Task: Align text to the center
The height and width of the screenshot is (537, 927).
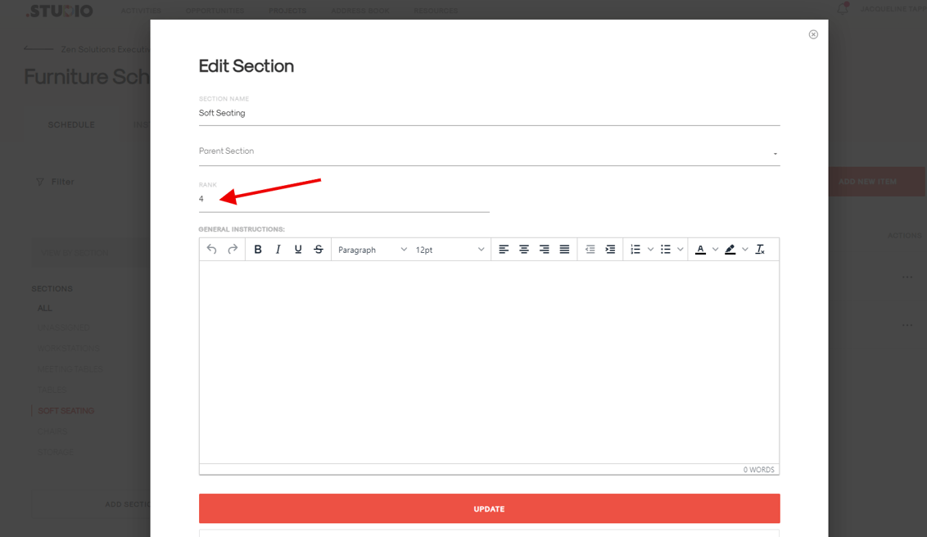Action: pos(524,249)
